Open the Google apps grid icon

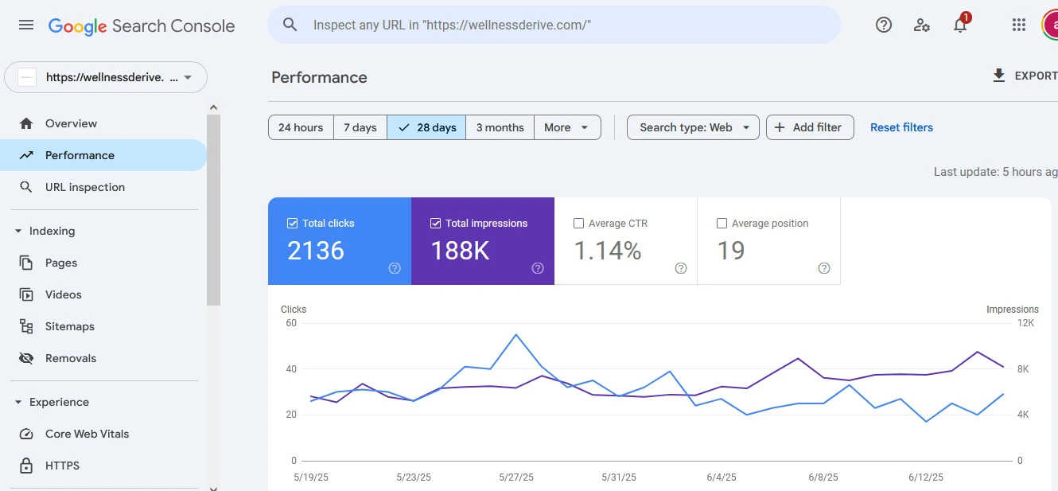1019,25
